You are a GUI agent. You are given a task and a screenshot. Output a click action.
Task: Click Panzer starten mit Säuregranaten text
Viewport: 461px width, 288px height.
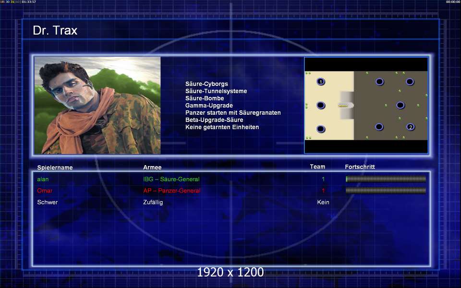point(233,112)
